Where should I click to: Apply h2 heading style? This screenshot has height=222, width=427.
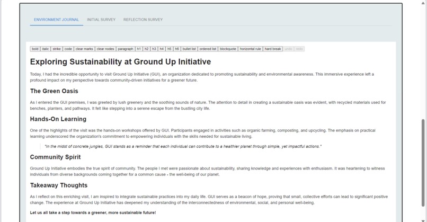[x=147, y=49]
